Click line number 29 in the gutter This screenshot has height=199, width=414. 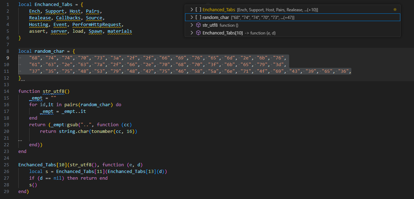tap(7, 191)
